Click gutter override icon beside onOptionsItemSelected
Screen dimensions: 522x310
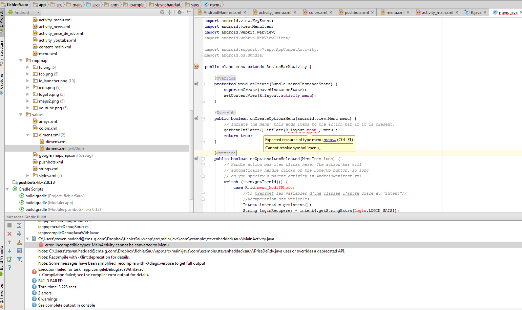pos(196,158)
